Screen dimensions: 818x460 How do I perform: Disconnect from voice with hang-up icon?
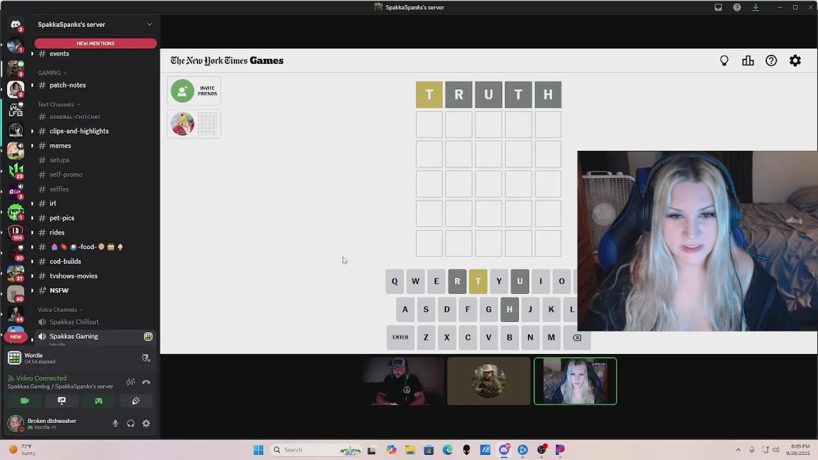click(146, 382)
